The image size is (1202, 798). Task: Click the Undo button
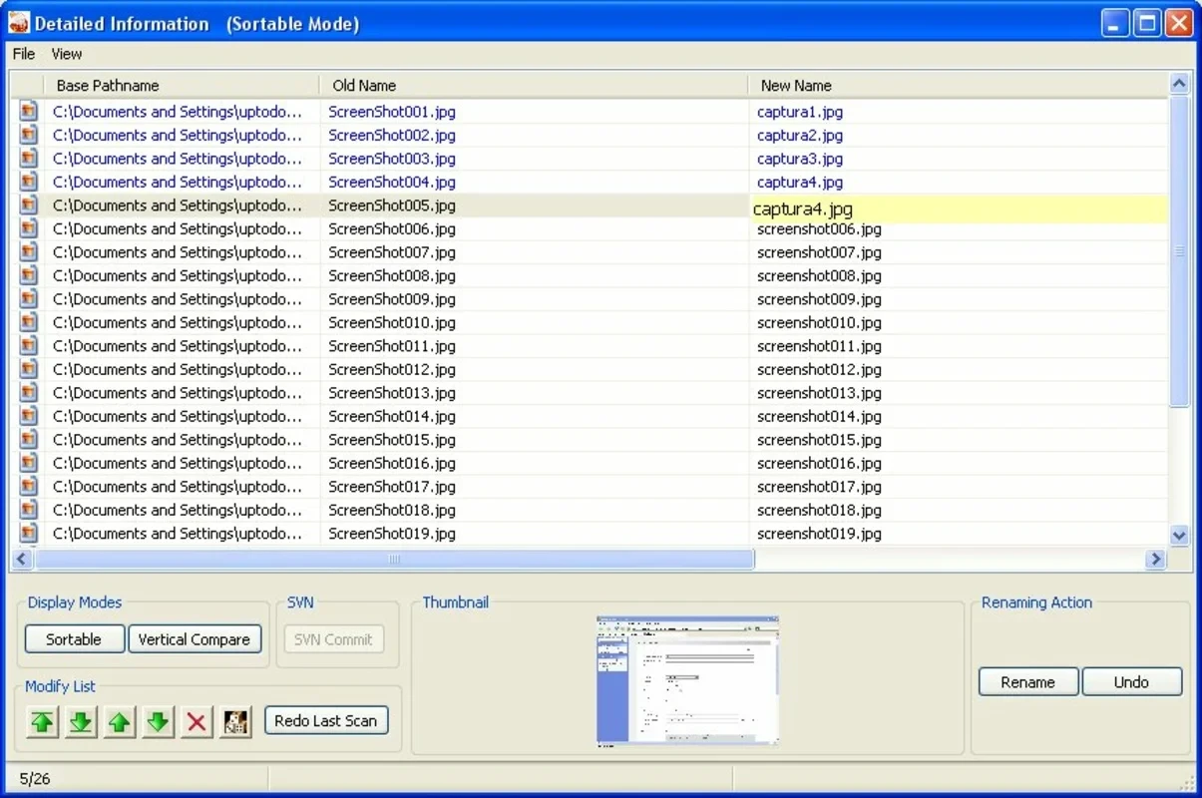[x=1131, y=682]
